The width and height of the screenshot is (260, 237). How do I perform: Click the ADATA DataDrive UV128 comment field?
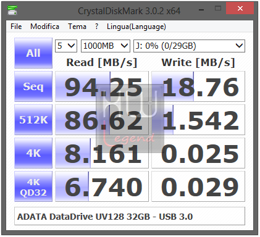[x=130, y=217]
